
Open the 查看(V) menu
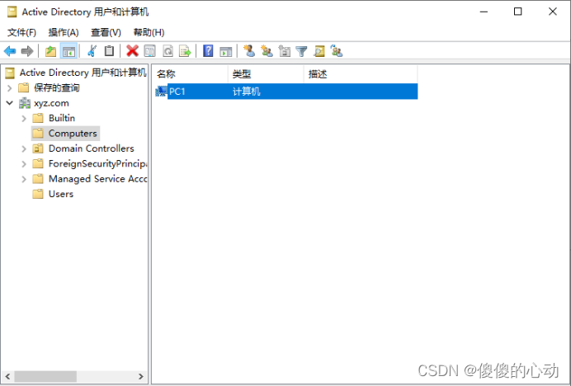click(106, 32)
